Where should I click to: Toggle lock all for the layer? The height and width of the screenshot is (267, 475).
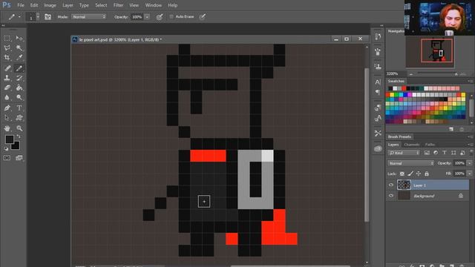point(427,174)
